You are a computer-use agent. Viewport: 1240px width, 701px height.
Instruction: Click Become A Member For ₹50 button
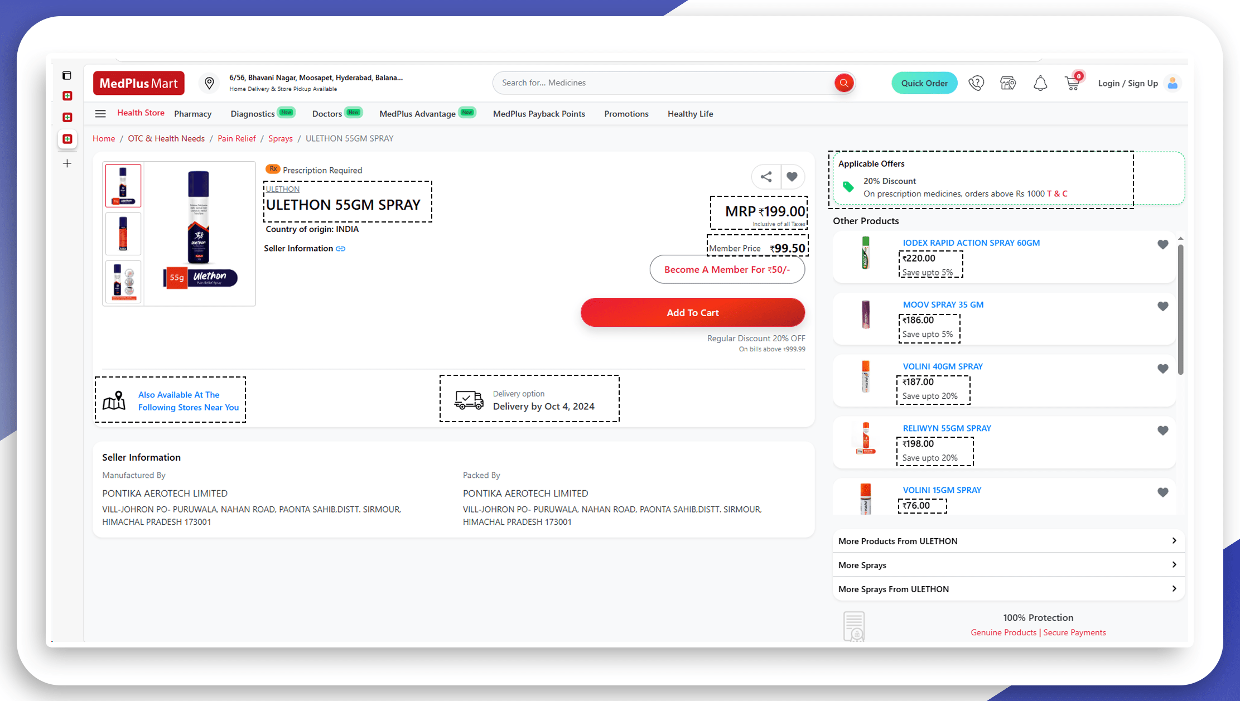point(727,269)
